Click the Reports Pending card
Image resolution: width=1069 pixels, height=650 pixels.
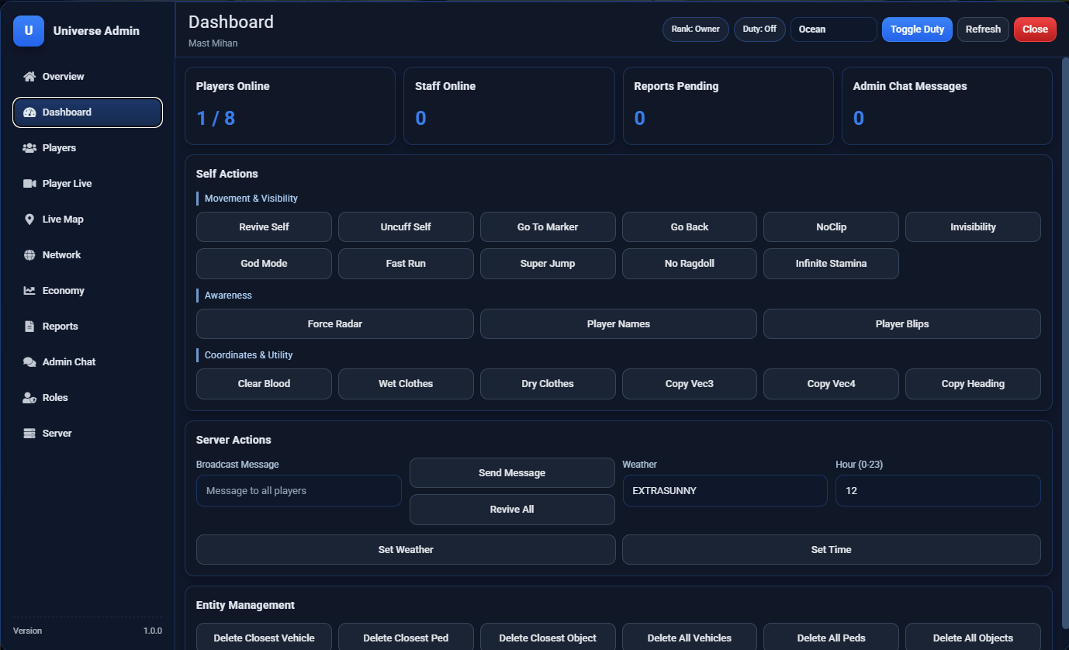728,105
